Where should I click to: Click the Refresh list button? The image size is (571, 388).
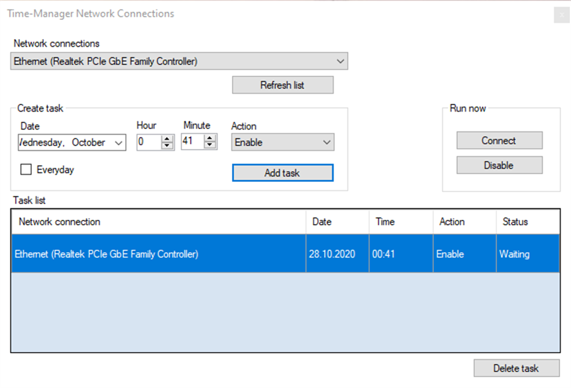tap(282, 85)
